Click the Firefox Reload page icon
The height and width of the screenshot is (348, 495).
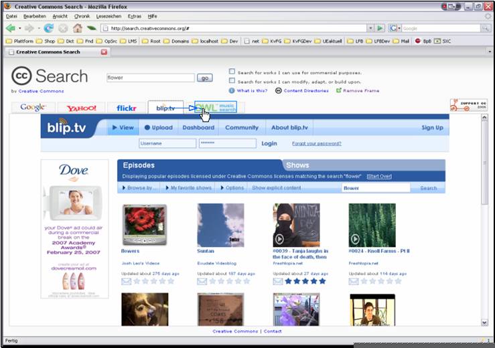point(49,28)
